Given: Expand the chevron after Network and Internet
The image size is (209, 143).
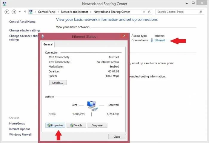Looking at the screenshot, I should tap(91, 12).
